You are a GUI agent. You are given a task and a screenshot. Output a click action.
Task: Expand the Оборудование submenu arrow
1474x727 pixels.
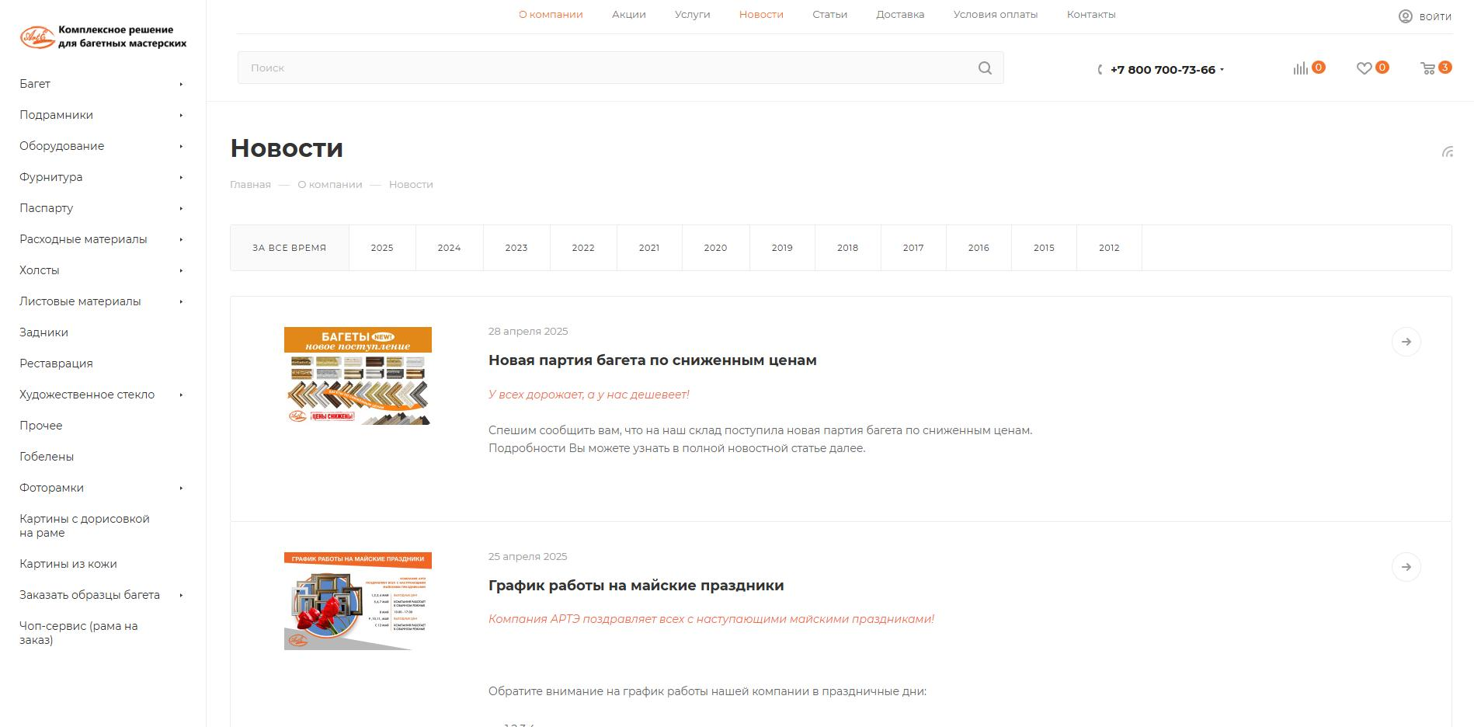coord(181,146)
